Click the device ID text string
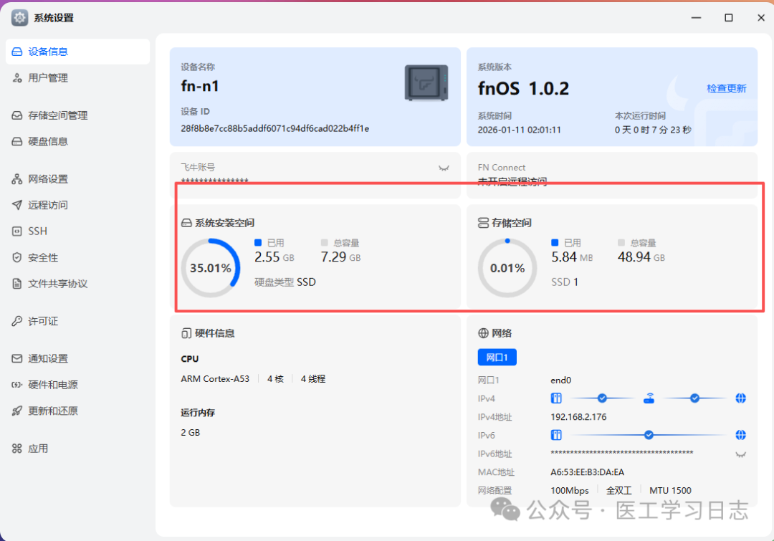Image resolution: width=774 pixels, height=541 pixels. click(x=274, y=129)
